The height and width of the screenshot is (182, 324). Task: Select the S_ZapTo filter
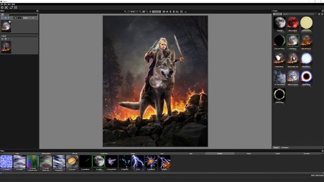[164, 163]
